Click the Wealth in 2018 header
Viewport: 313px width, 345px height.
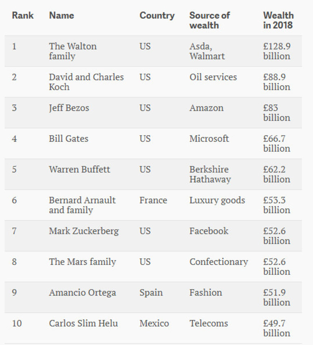point(278,20)
